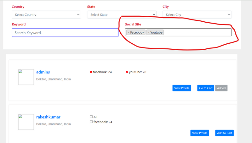This screenshot has width=252, height=143.
Task: Open the Select Country dropdown
Action: click(46, 15)
